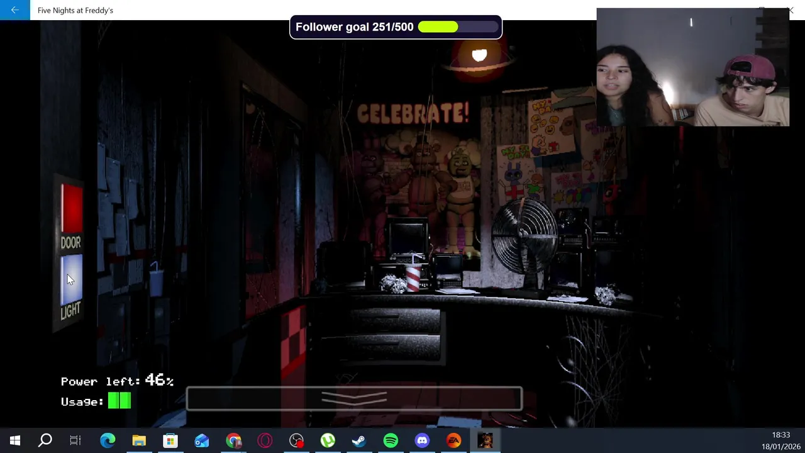Click the Follower goal progress bar
The image size is (805, 453).
coord(457,27)
